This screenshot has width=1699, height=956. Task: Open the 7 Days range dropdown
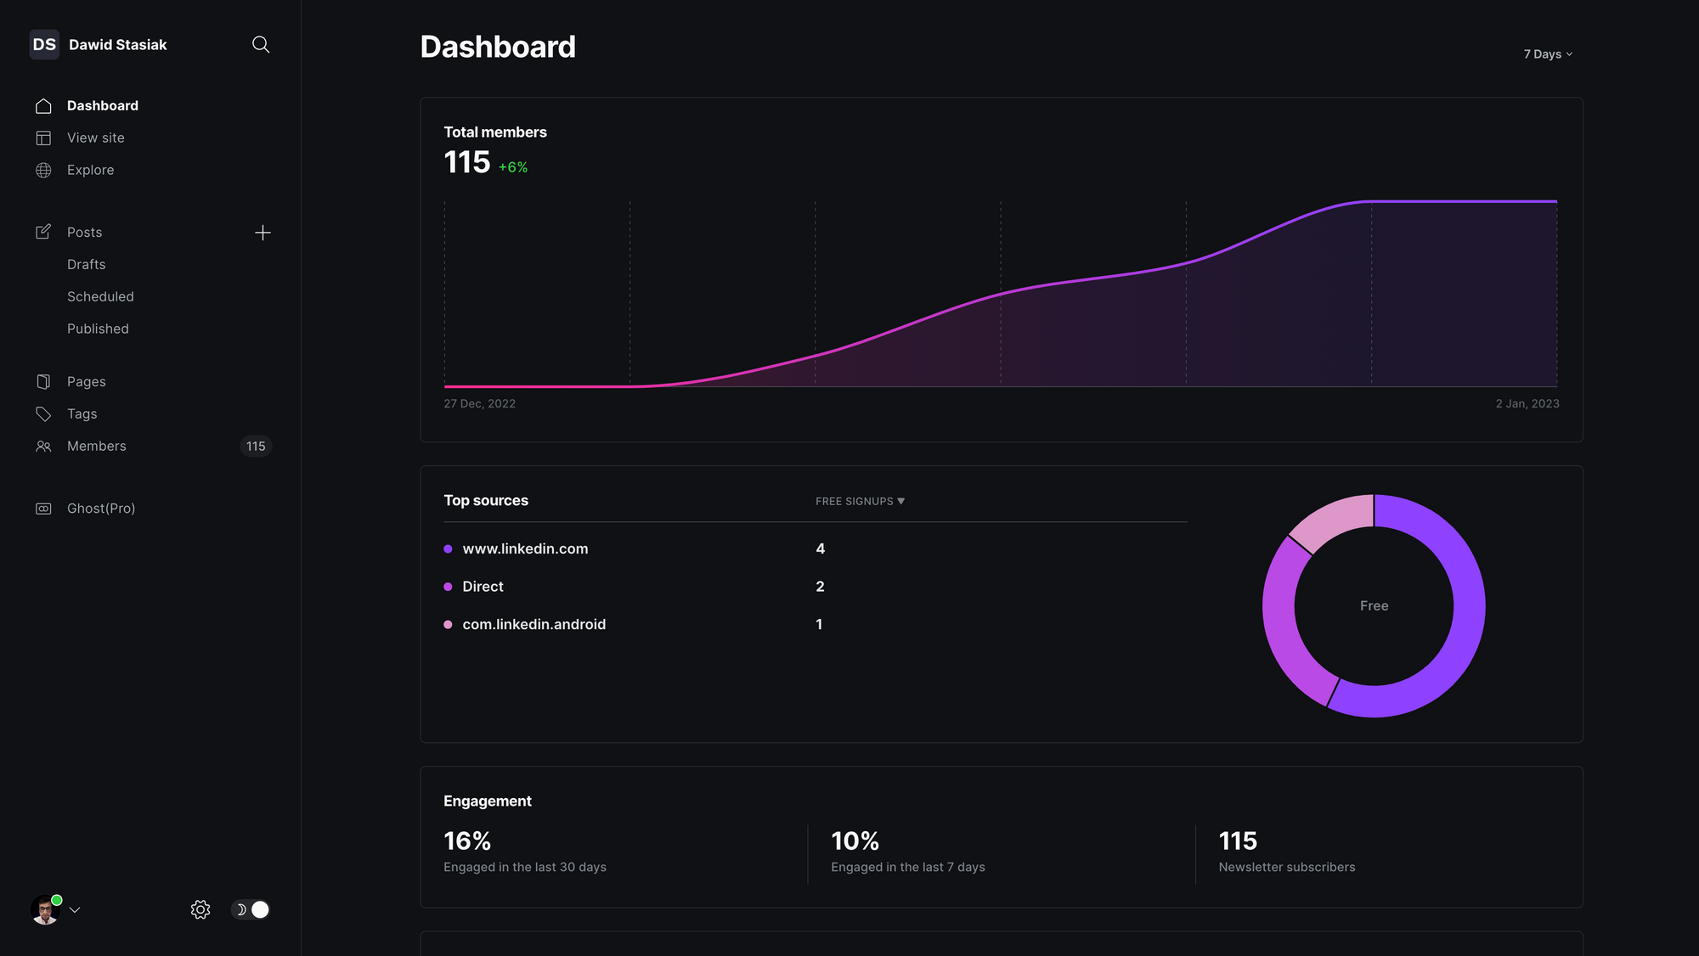tap(1548, 54)
